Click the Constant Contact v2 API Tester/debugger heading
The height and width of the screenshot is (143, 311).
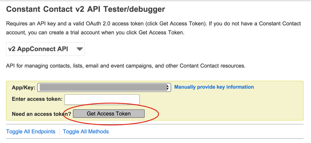(86, 9)
